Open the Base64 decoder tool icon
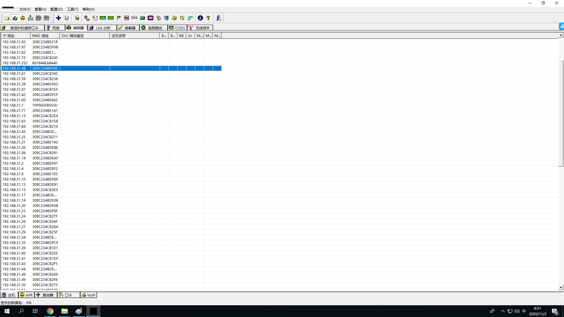 87,18
